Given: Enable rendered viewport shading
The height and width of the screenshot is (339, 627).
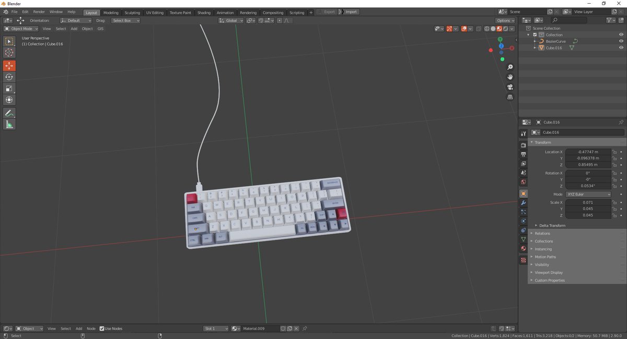Looking at the screenshot, I should 505,29.
